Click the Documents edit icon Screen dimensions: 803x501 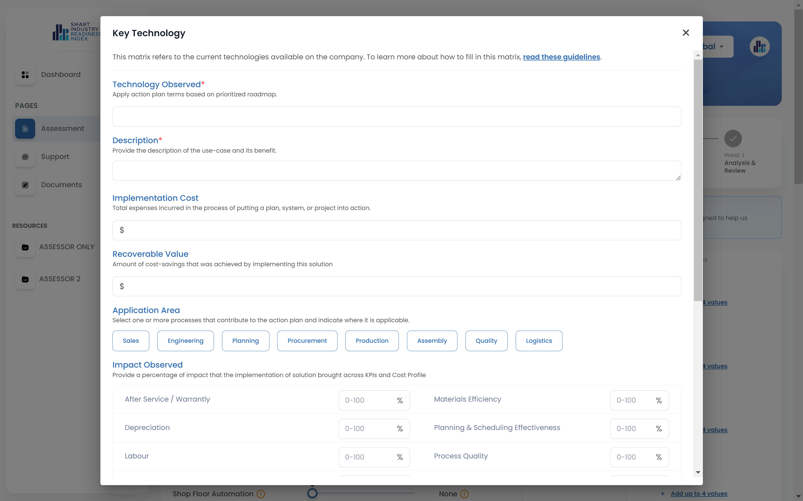click(x=25, y=185)
